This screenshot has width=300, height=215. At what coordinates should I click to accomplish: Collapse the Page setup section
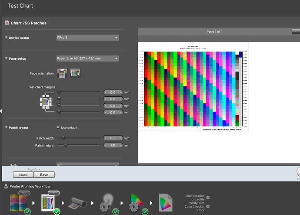[x=7, y=58]
